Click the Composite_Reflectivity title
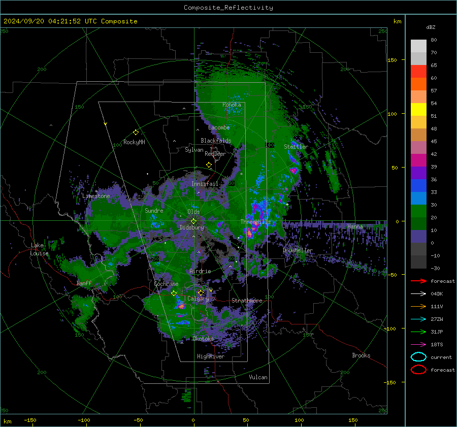This screenshot has height=427, width=457. click(x=228, y=8)
